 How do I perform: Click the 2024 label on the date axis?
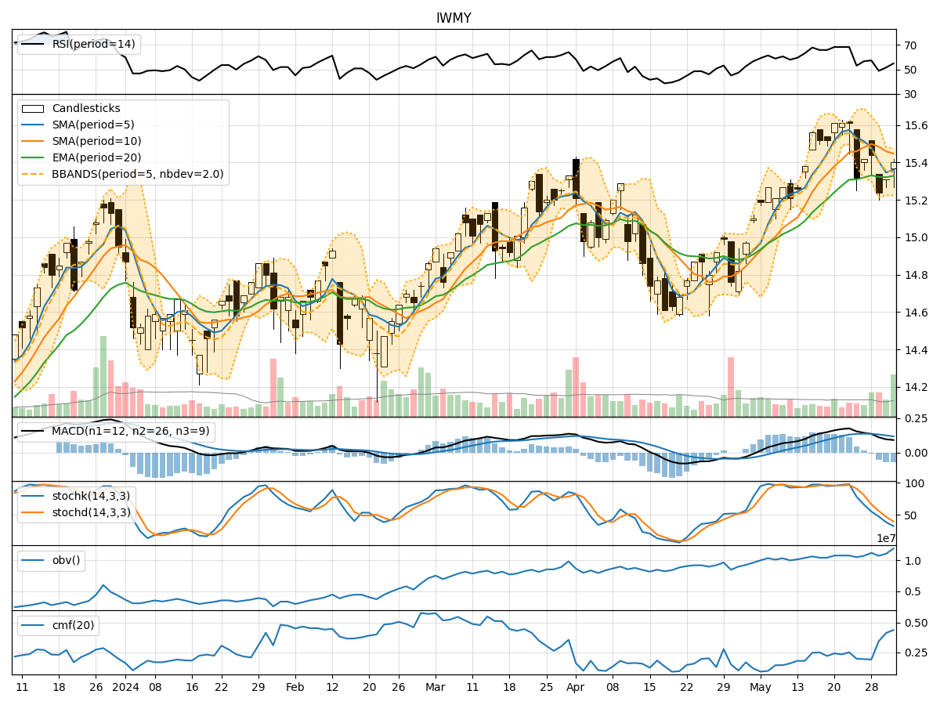tap(125, 687)
